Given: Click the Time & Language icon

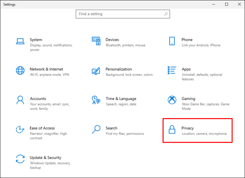Looking at the screenshot, I should (96, 100).
